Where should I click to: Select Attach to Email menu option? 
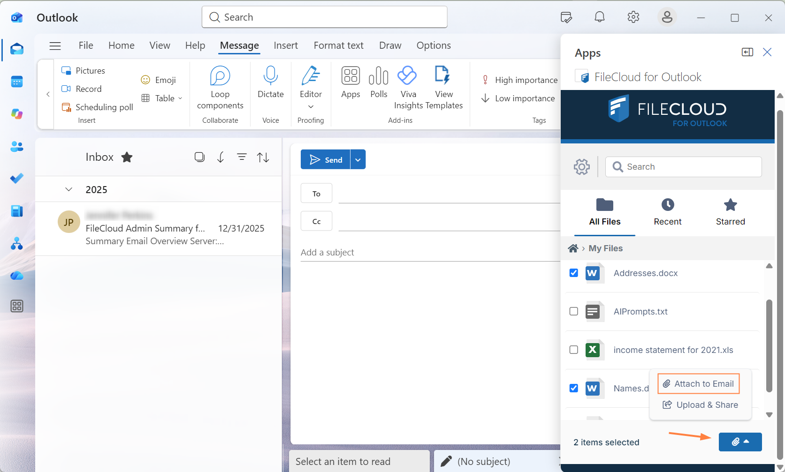pyautogui.click(x=698, y=384)
